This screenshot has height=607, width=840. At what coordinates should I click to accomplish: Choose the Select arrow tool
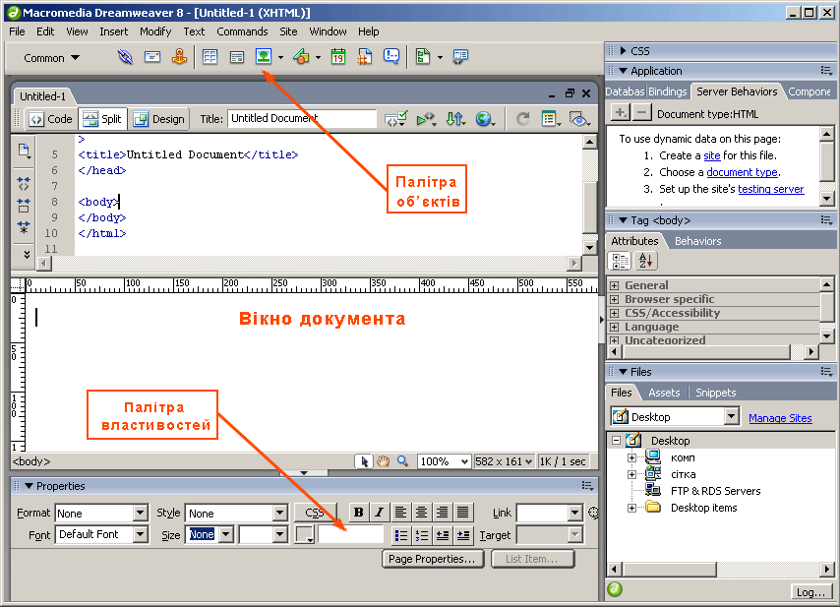coord(364,461)
